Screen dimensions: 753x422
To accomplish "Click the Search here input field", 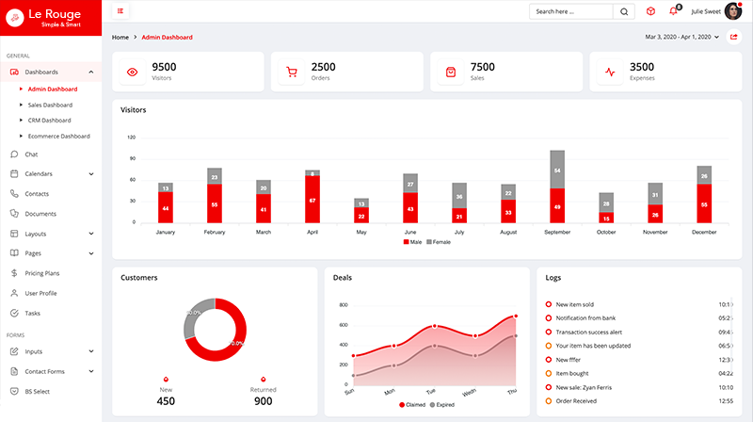I will click(x=570, y=12).
